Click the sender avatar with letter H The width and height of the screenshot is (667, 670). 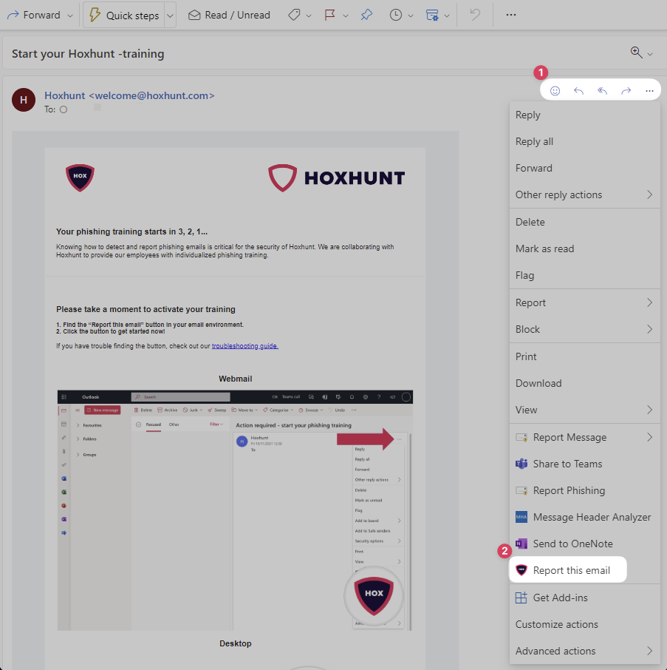coord(24,100)
